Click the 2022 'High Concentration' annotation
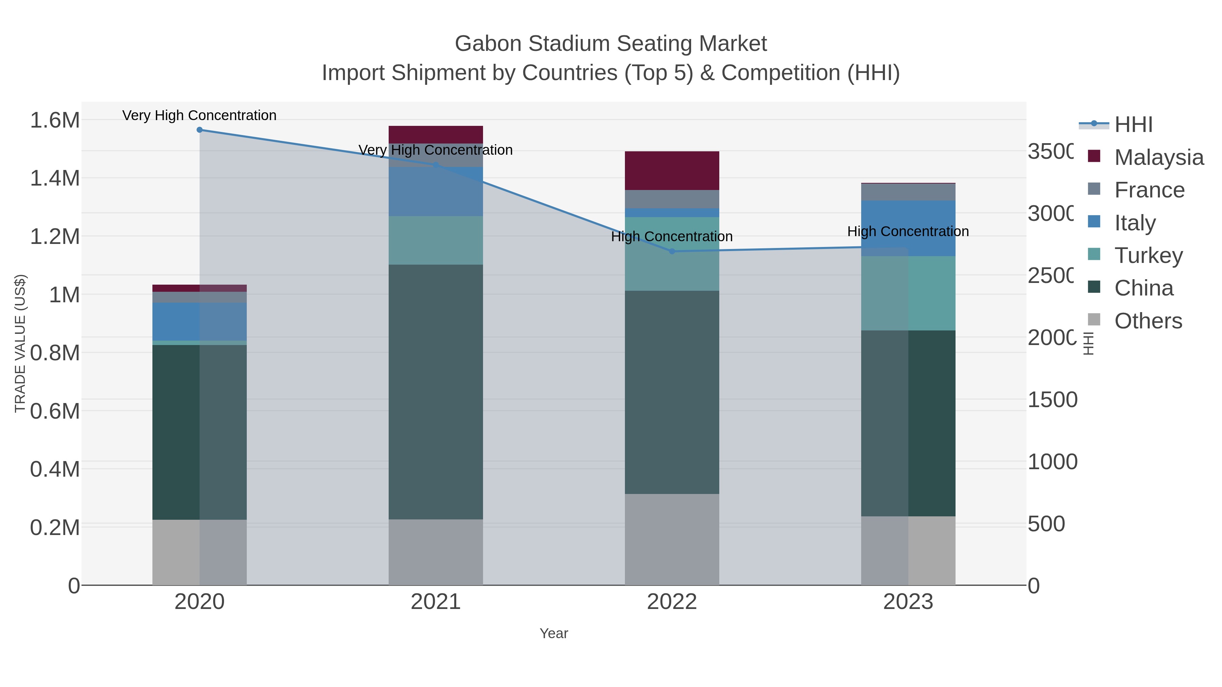Image resolution: width=1222 pixels, height=687 pixels. click(x=672, y=236)
